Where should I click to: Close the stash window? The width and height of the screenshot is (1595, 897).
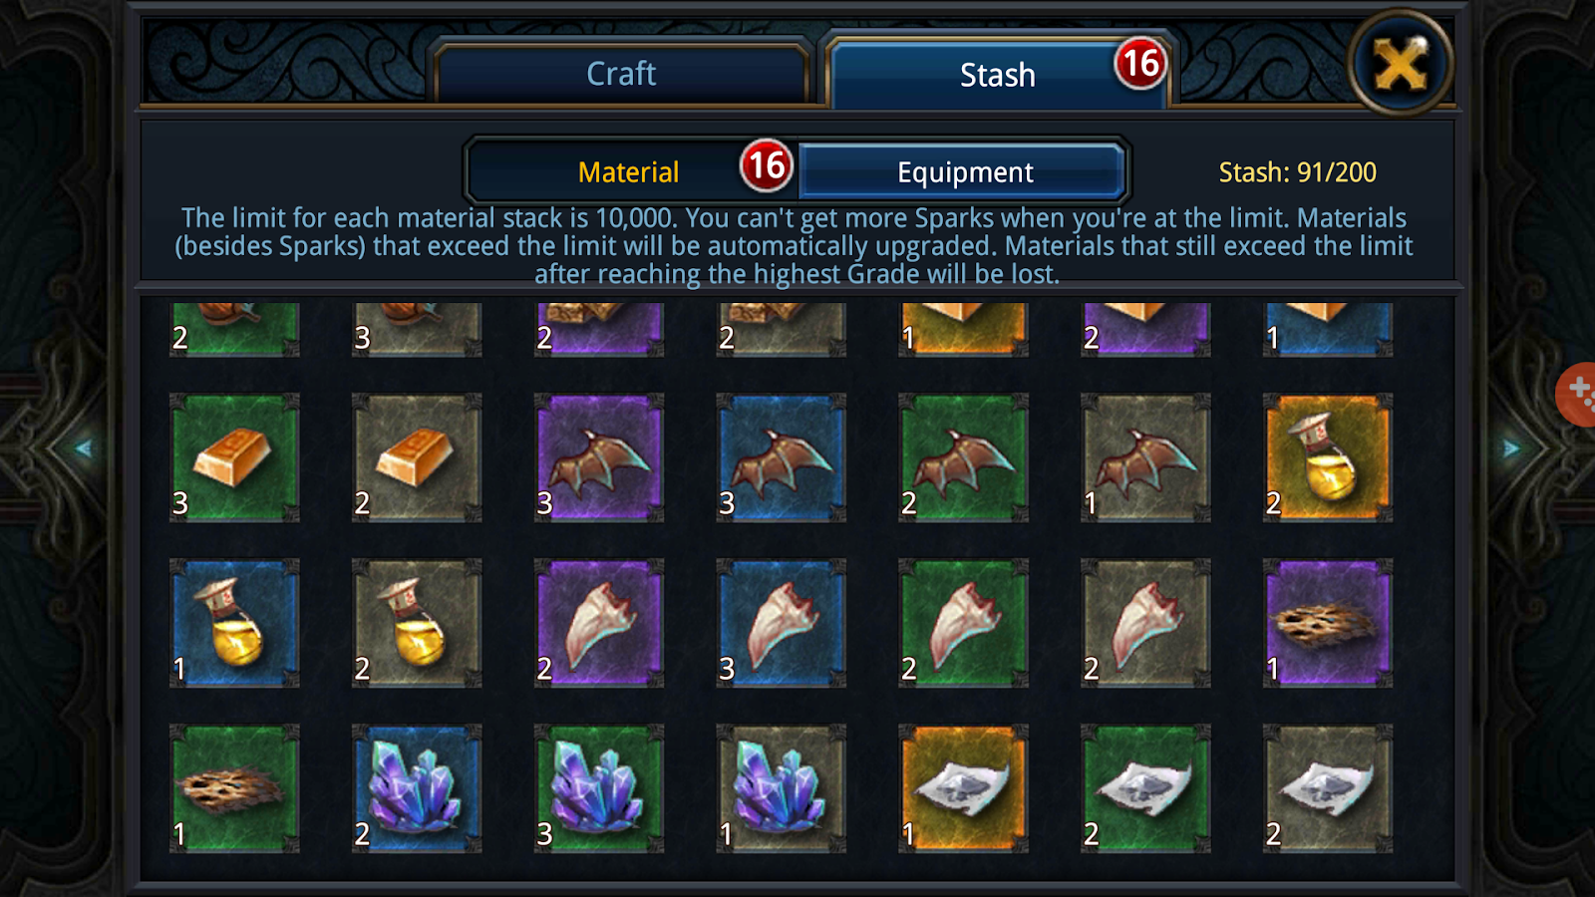pyautogui.click(x=1401, y=64)
